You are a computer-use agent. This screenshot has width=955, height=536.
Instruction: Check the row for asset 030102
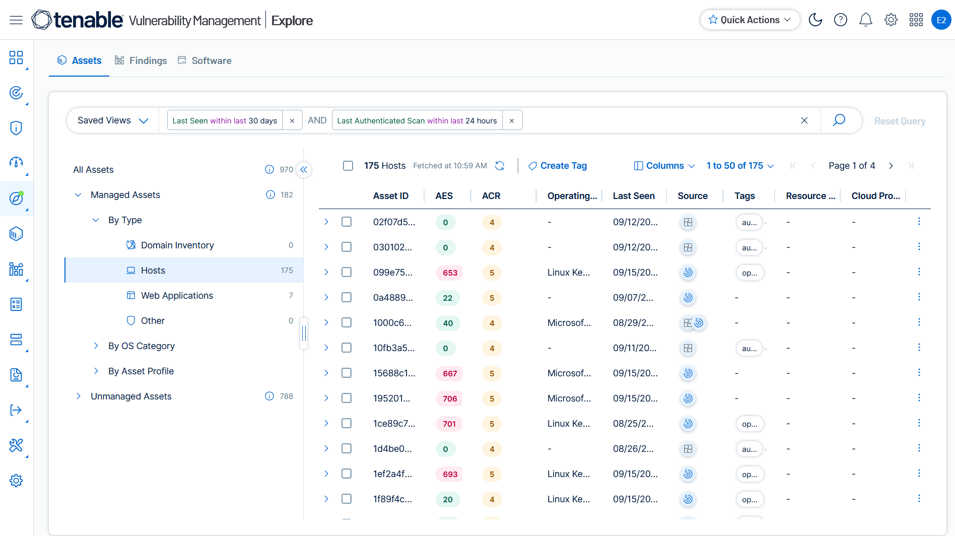point(347,247)
